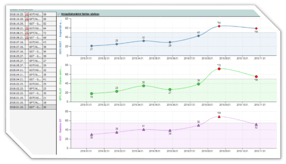Select red circle point 55 in GPT/ALAT chart
The height and width of the screenshot is (164, 286).
[x=256, y=76]
